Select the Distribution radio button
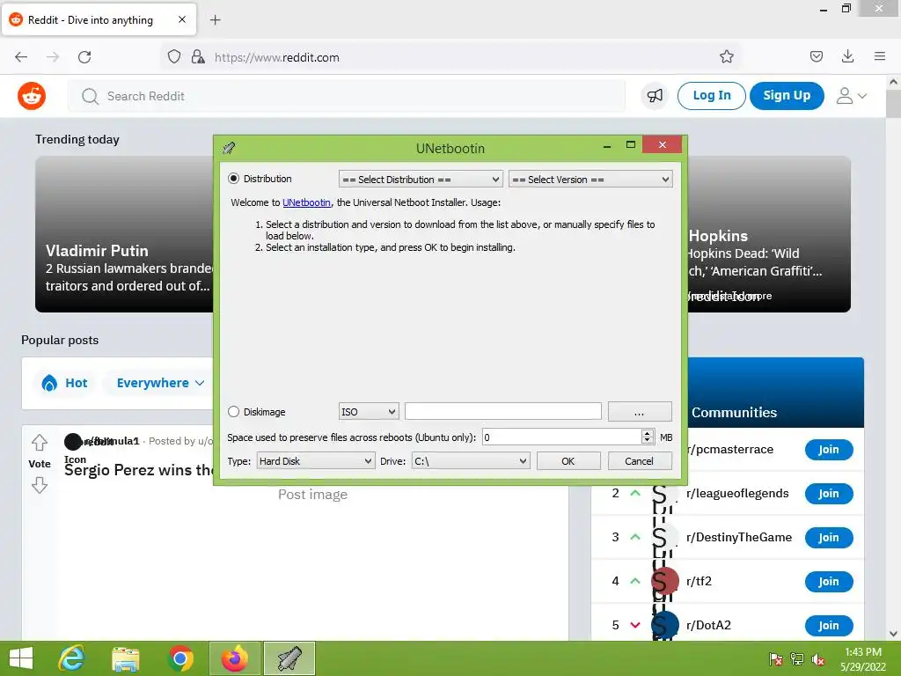 233,179
